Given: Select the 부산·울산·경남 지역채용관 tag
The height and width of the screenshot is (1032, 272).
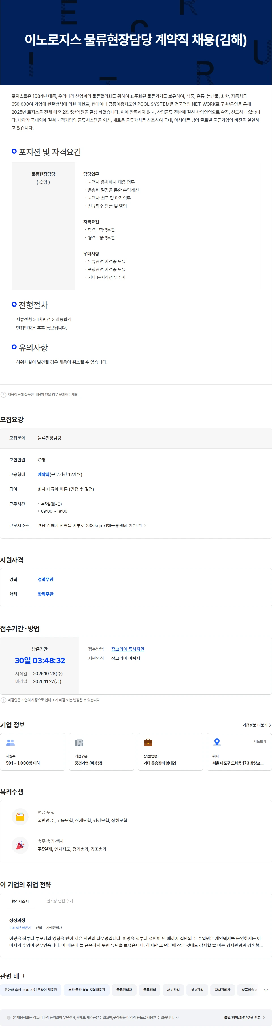Looking at the screenshot, I should [x=87, y=990].
